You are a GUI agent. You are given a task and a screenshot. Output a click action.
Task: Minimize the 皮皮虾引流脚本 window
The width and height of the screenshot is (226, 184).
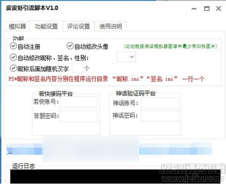point(194,9)
